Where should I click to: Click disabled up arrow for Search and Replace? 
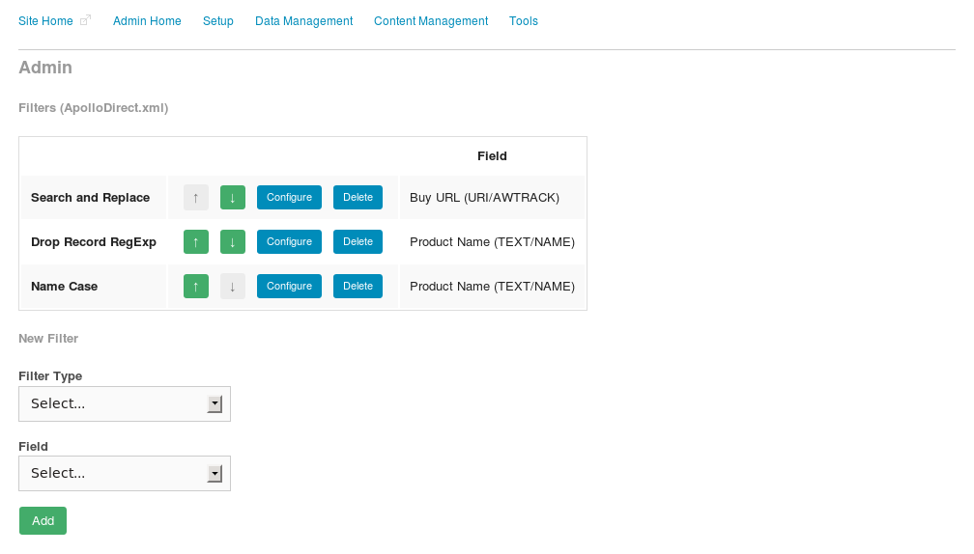pos(195,197)
